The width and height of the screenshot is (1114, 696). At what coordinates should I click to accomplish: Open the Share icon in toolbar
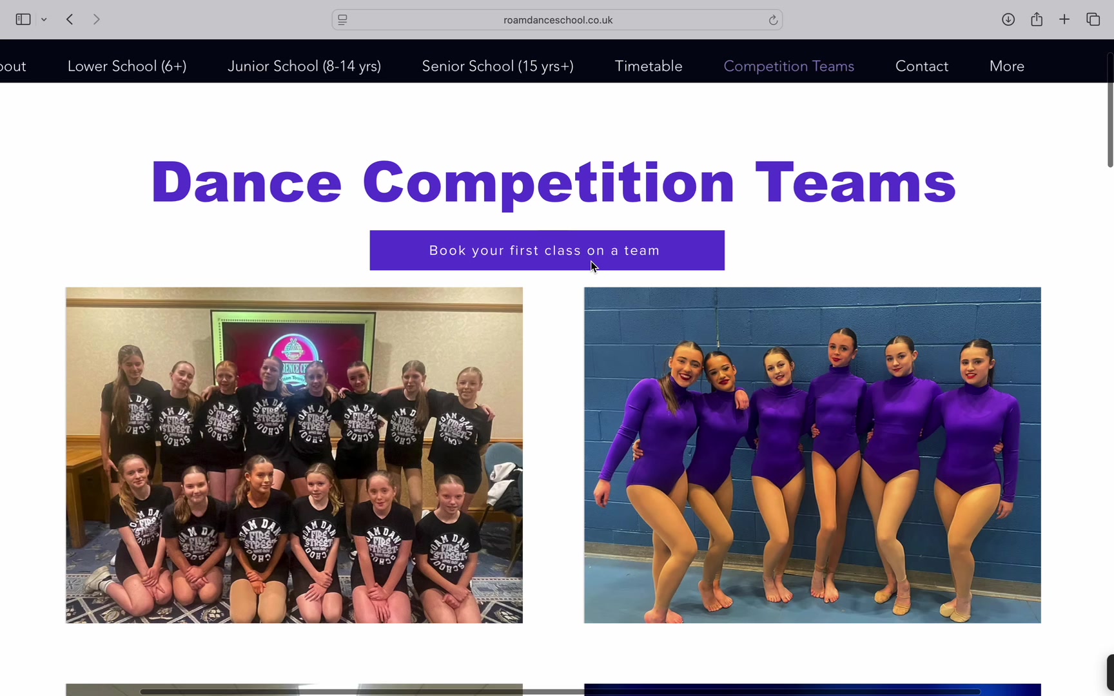[1037, 19]
